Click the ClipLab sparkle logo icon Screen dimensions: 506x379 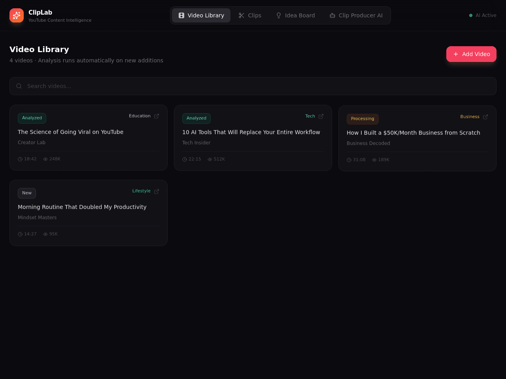tap(17, 15)
